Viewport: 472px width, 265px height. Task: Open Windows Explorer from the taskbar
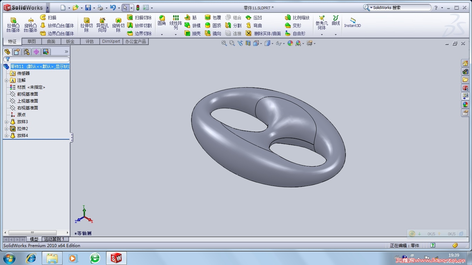click(52, 258)
